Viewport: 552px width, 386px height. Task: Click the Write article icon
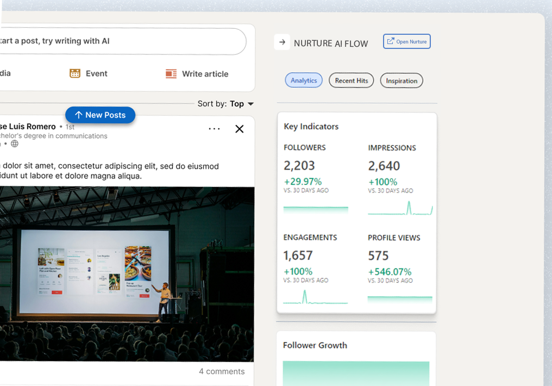coord(171,74)
